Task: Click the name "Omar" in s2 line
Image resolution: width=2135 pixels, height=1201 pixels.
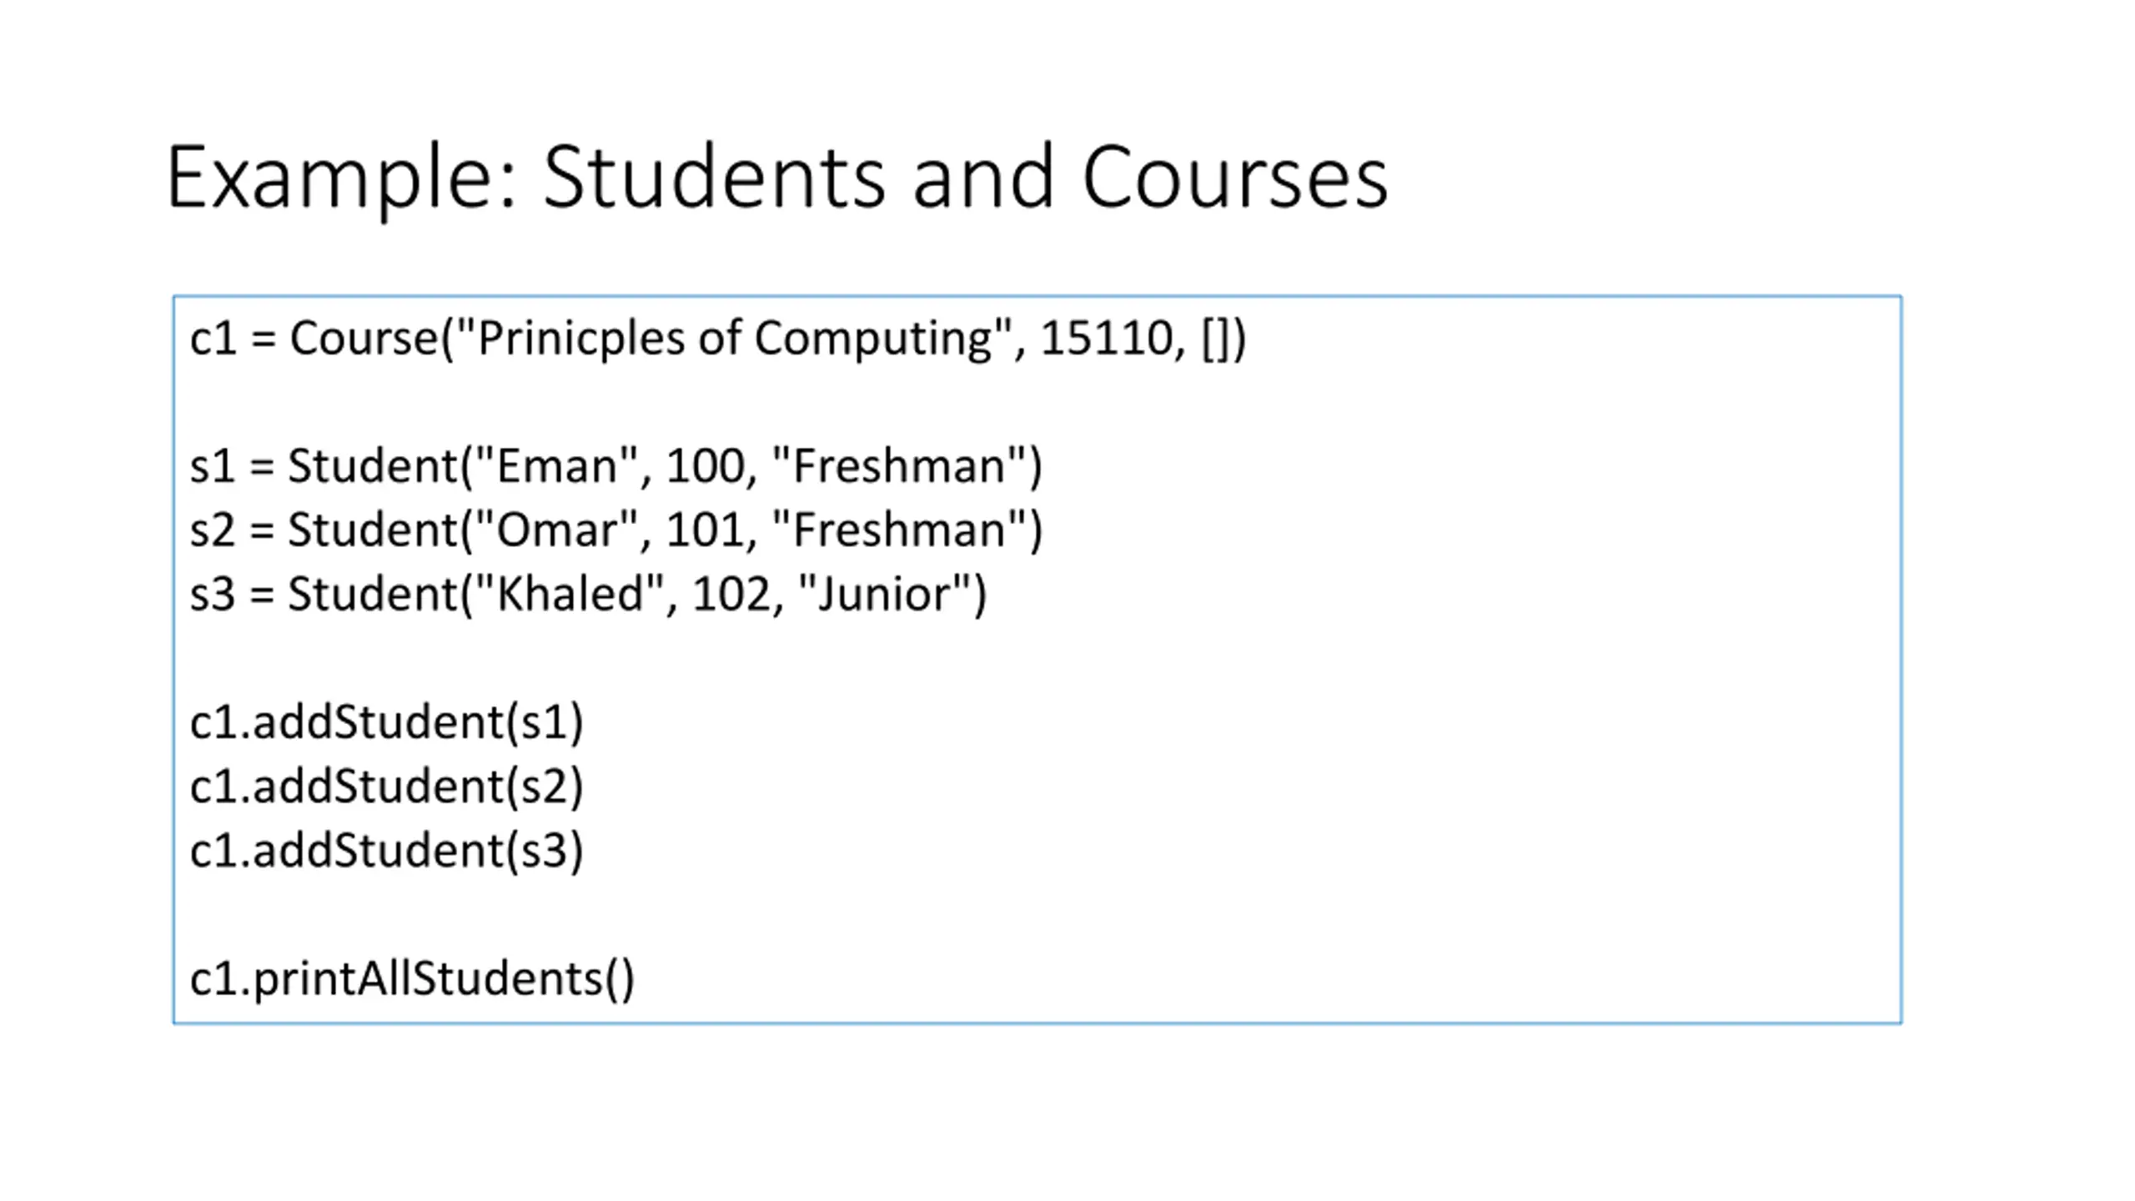Action: (556, 530)
